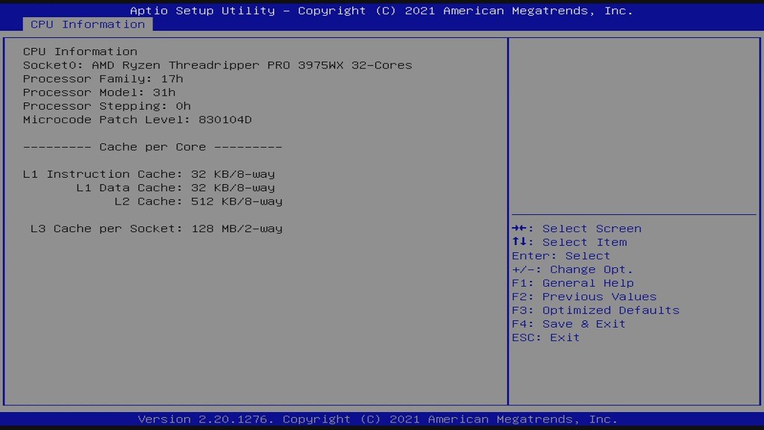Screen dimensions: 764x430
Task: Click the 'Cache per Core' section header
Action: 152,147
